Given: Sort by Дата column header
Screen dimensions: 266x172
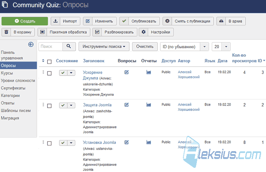Looking at the screenshot, I should click(x=222, y=61).
